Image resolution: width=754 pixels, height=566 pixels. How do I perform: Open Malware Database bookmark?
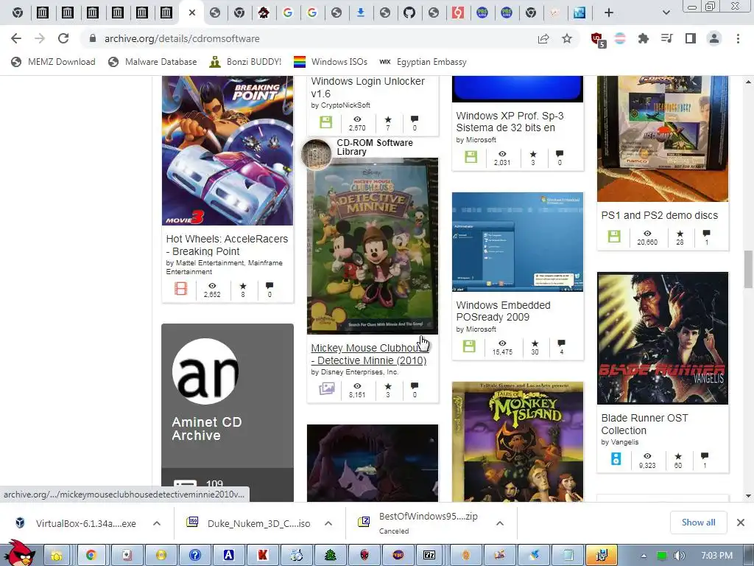coord(152,62)
